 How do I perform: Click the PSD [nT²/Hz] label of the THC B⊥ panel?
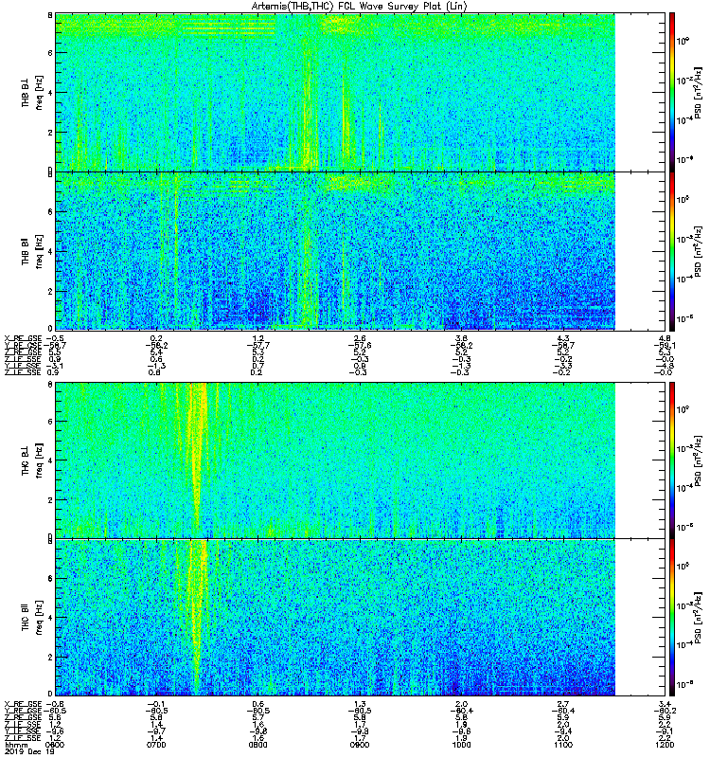[699, 460]
